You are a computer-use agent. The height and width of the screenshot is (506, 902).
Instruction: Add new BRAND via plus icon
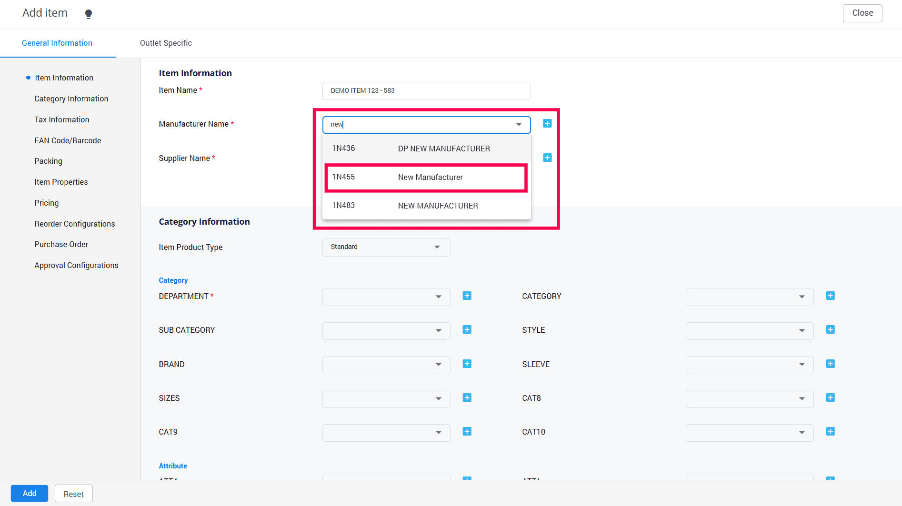467,364
